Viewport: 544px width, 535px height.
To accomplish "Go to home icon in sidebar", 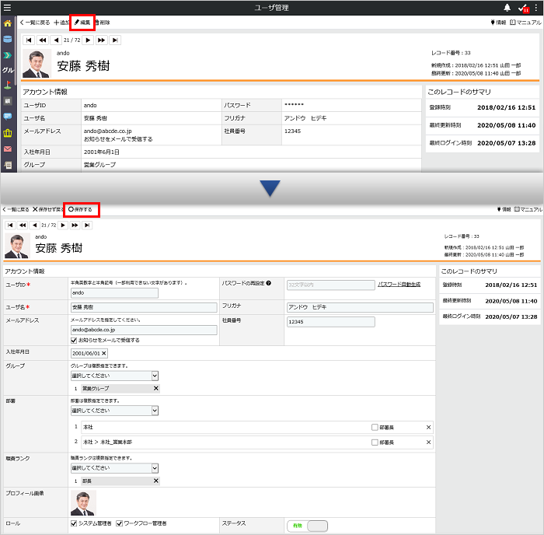I will tap(8, 23).
